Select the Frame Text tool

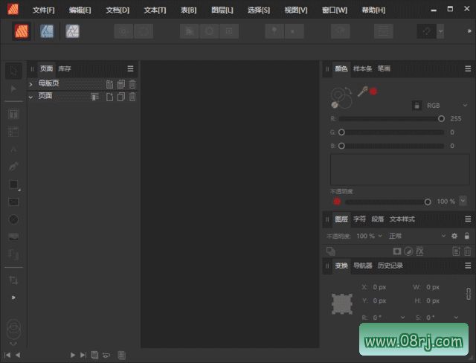click(13, 114)
